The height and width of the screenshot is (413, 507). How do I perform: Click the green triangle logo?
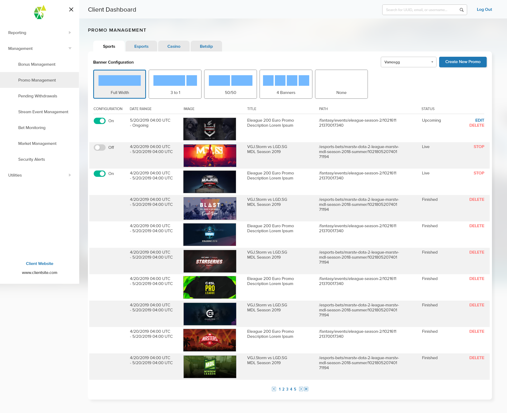tap(40, 12)
